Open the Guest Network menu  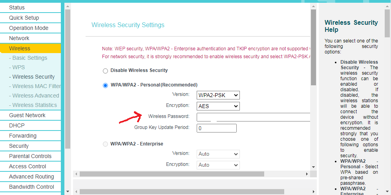click(27, 115)
